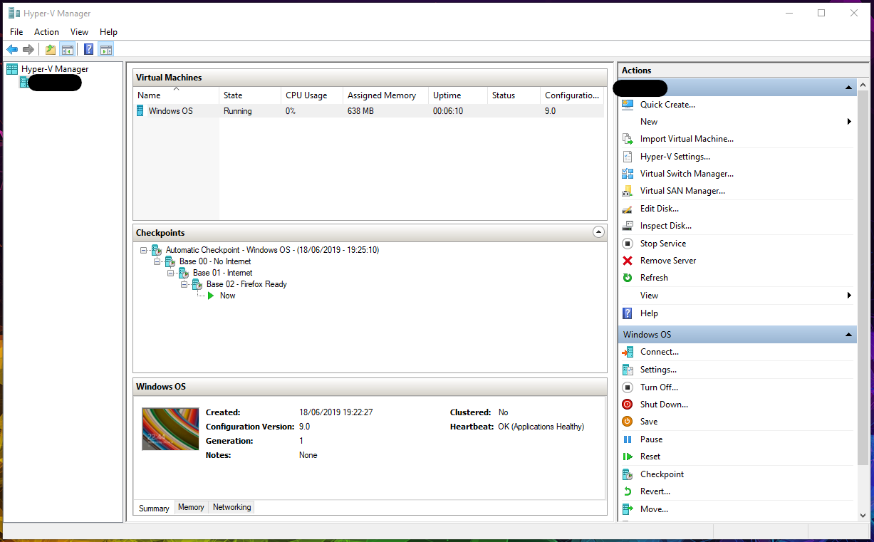Click the Virtual Switch Manager icon
Image resolution: width=874 pixels, height=542 pixels.
(x=628, y=174)
